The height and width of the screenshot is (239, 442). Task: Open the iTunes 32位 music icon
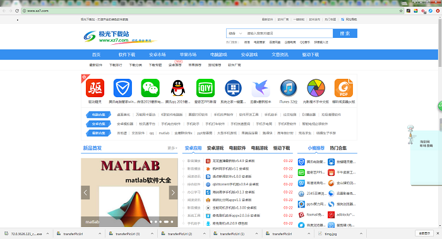289,88
